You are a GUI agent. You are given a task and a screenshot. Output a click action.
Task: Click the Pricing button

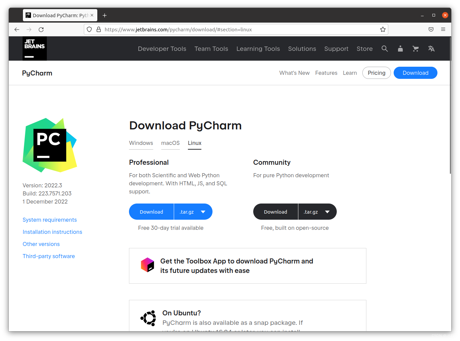pos(376,73)
